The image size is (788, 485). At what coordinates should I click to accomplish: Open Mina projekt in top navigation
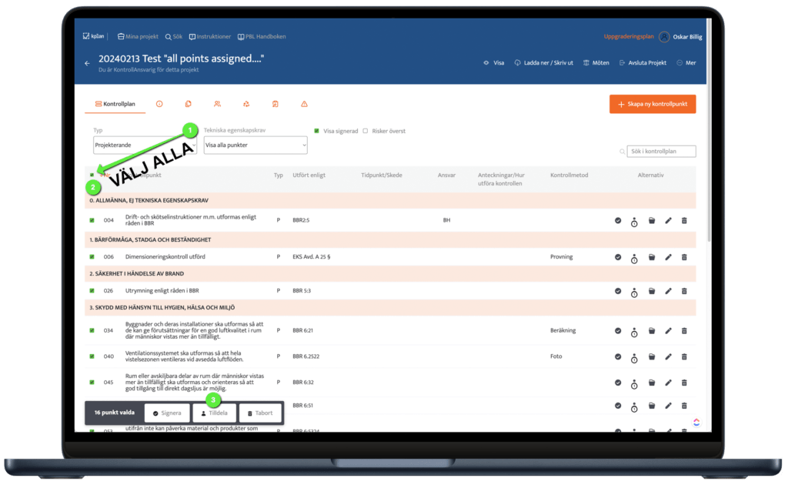tap(137, 36)
